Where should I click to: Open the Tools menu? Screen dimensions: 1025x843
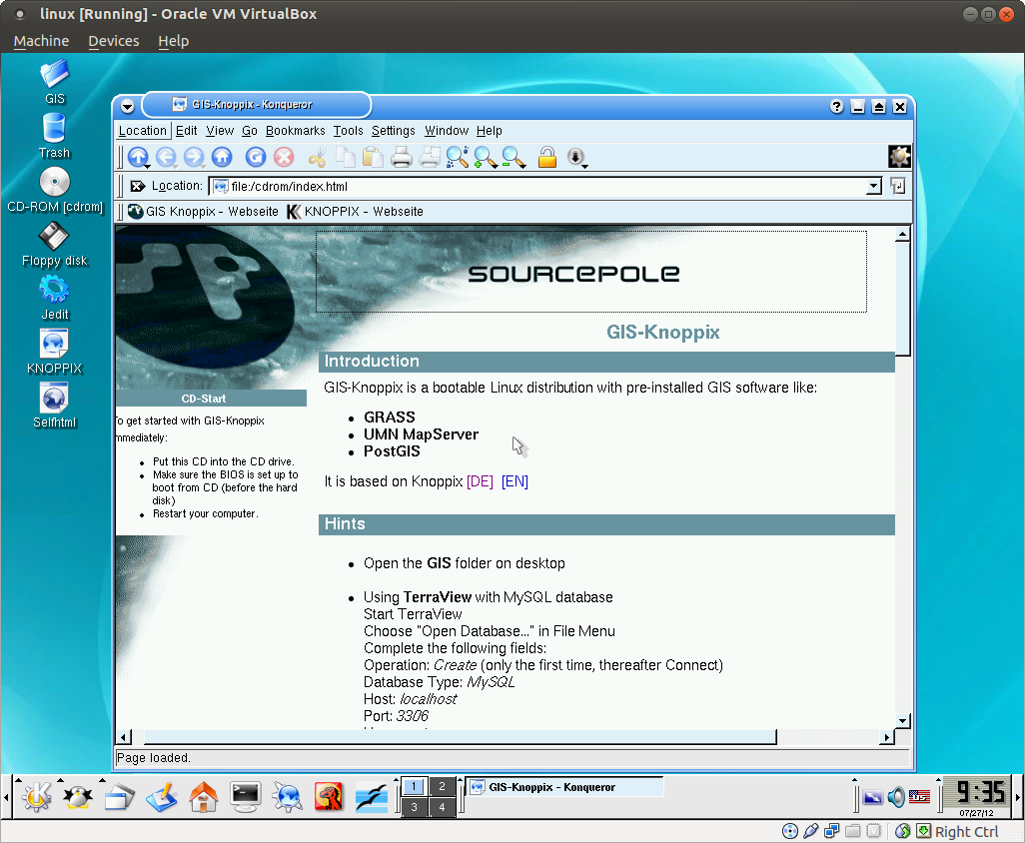click(348, 131)
